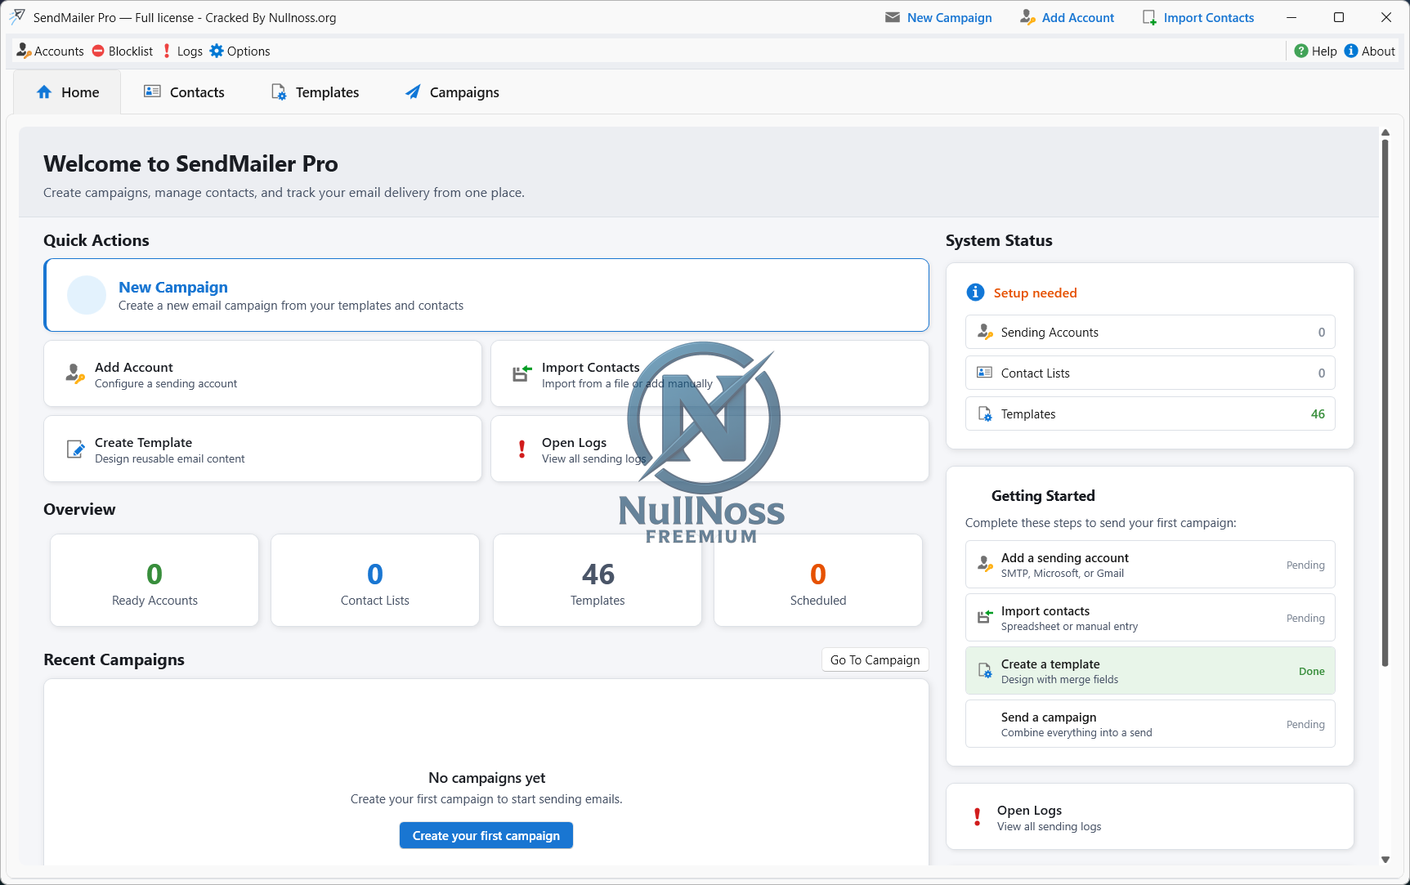Switch to the Contacts tab
This screenshot has width=1410, height=885.
(x=184, y=92)
